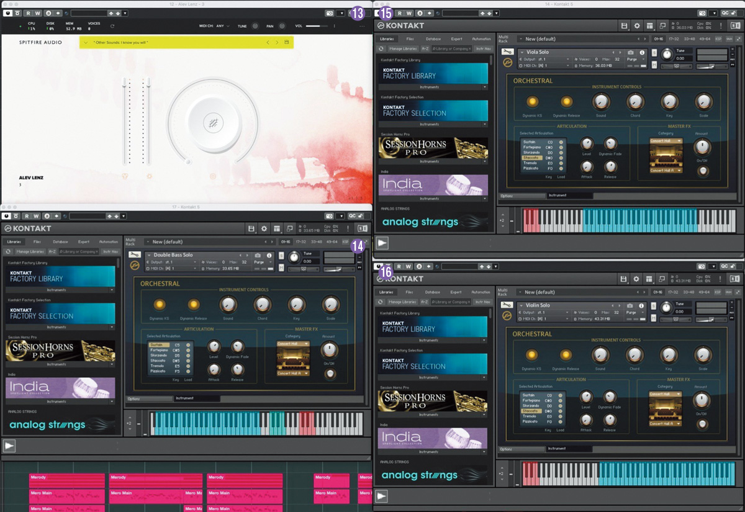Viewport: 745px width, 512px height.
Task: Refresh libraries in the Viola Solo Kontakt window
Action: click(381, 48)
